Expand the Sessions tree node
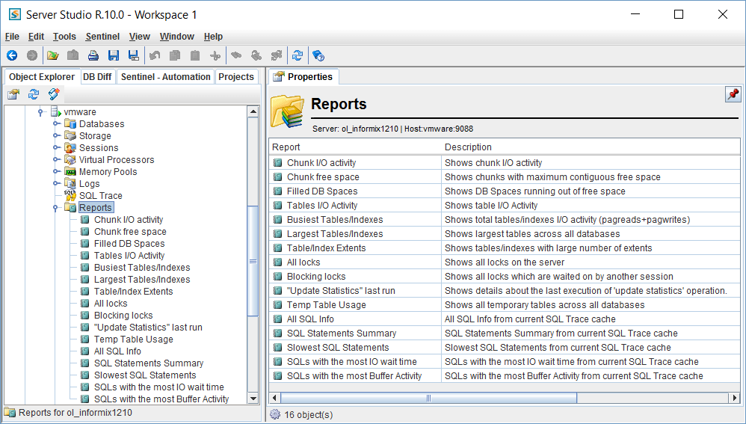The height and width of the screenshot is (424, 746). point(56,148)
